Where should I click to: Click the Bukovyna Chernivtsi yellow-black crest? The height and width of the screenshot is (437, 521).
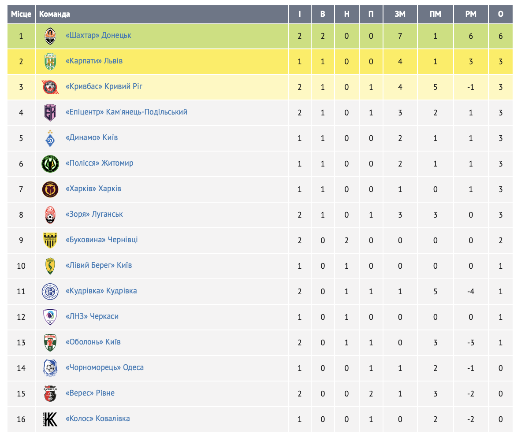pos(50,241)
